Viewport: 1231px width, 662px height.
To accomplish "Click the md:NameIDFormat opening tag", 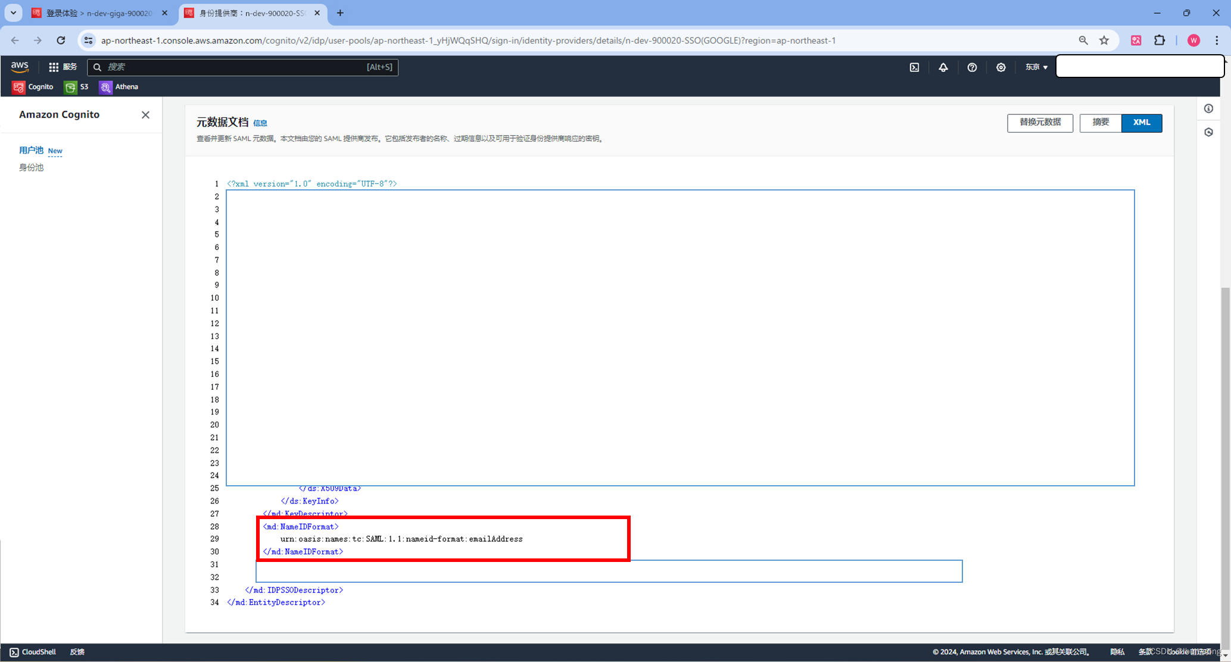I will 301,527.
